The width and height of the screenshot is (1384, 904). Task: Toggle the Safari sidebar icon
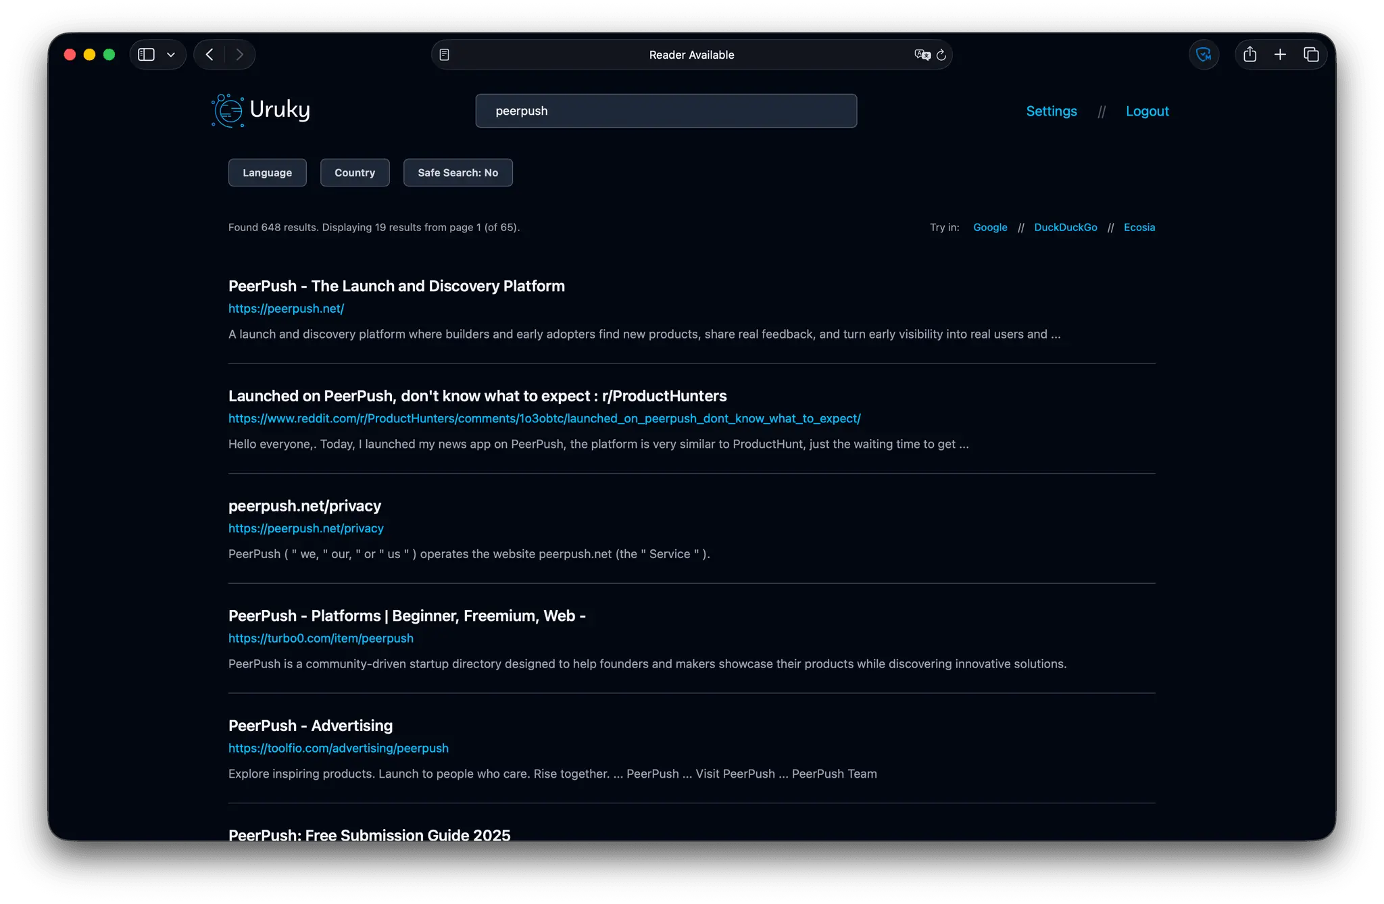click(146, 55)
